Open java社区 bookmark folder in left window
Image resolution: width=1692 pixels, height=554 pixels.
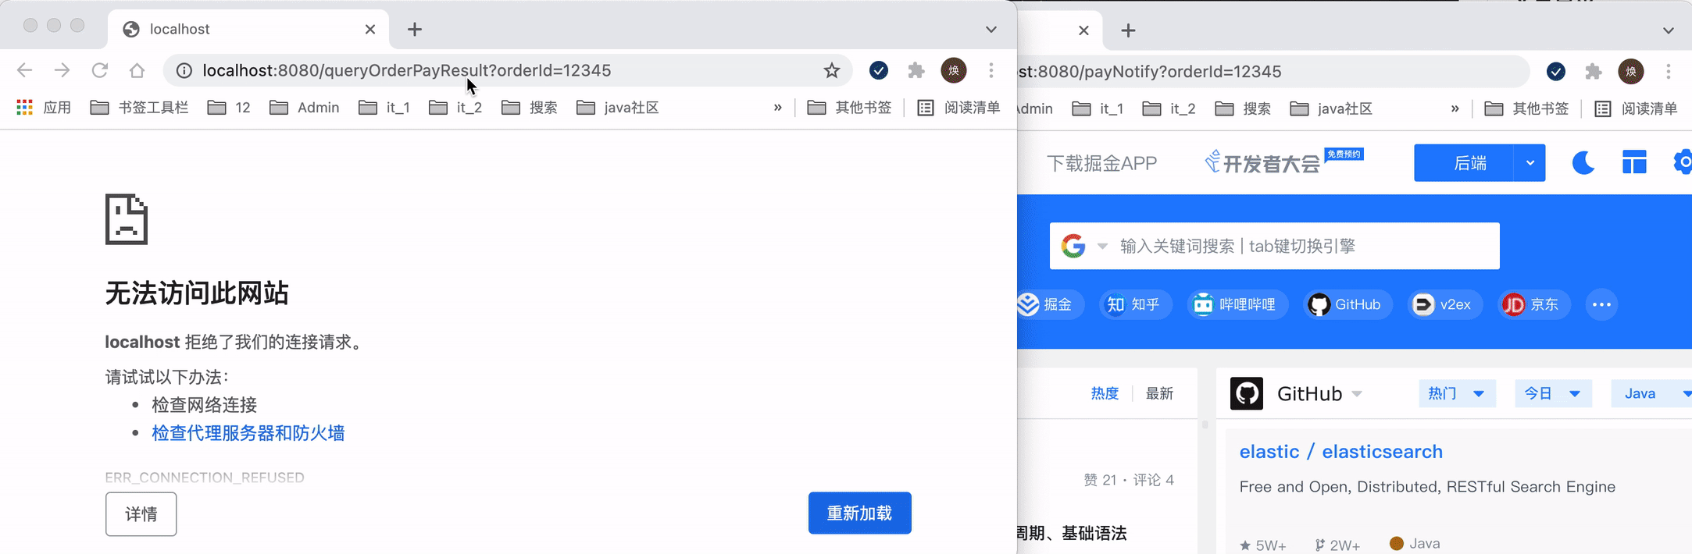tap(618, 108)
